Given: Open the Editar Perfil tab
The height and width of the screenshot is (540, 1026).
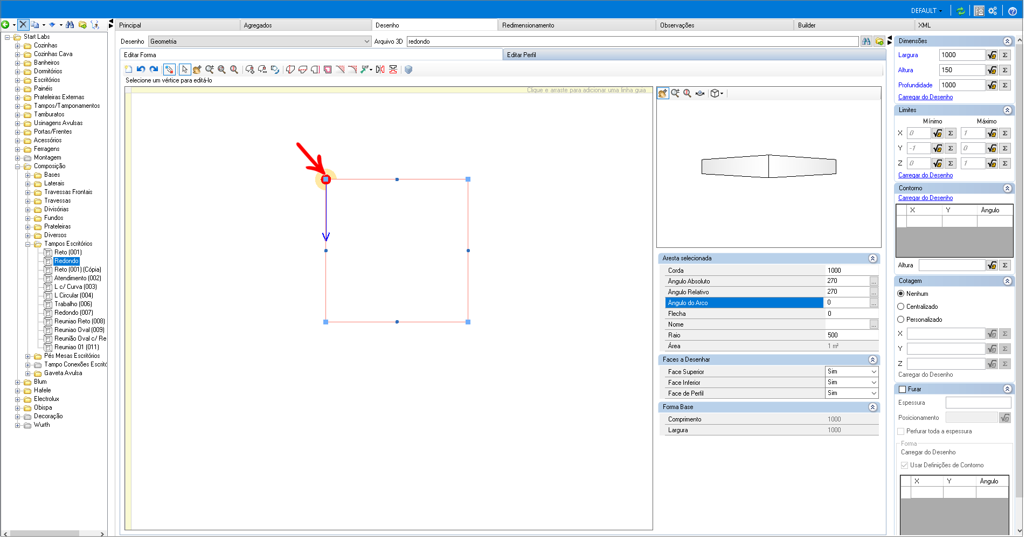Looking at the screenshot, I should coord(521,55).
